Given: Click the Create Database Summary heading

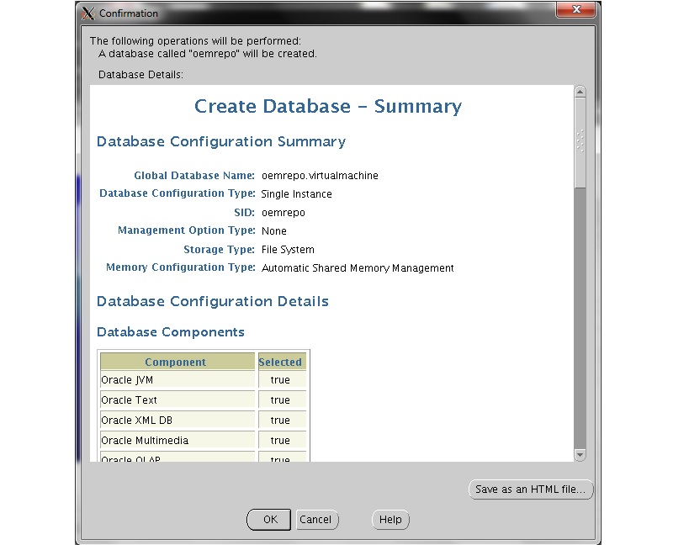Looking at the screenshot, I should click(x=327, y=106).
